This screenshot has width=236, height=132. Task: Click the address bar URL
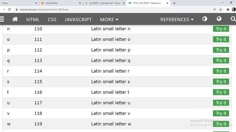(44, 10)
